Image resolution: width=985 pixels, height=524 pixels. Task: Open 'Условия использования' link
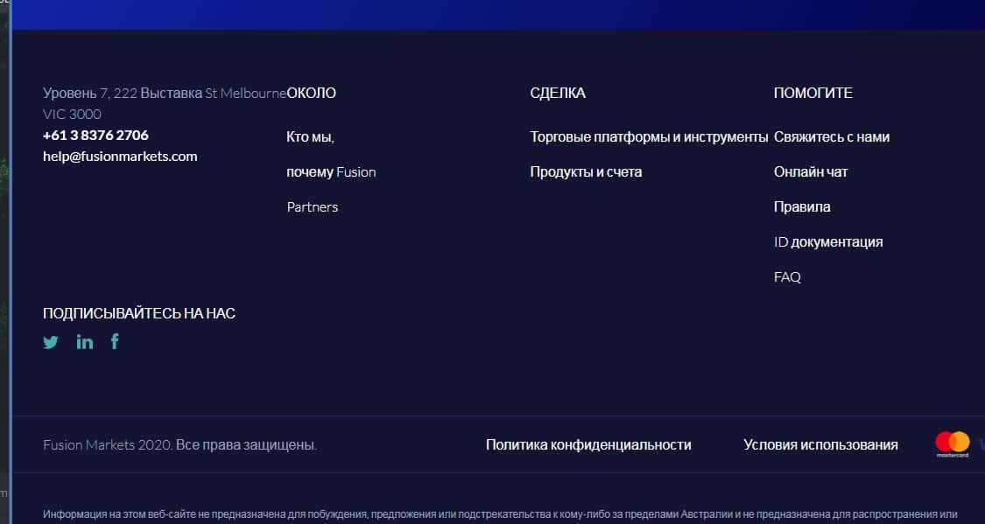(820, 445)
